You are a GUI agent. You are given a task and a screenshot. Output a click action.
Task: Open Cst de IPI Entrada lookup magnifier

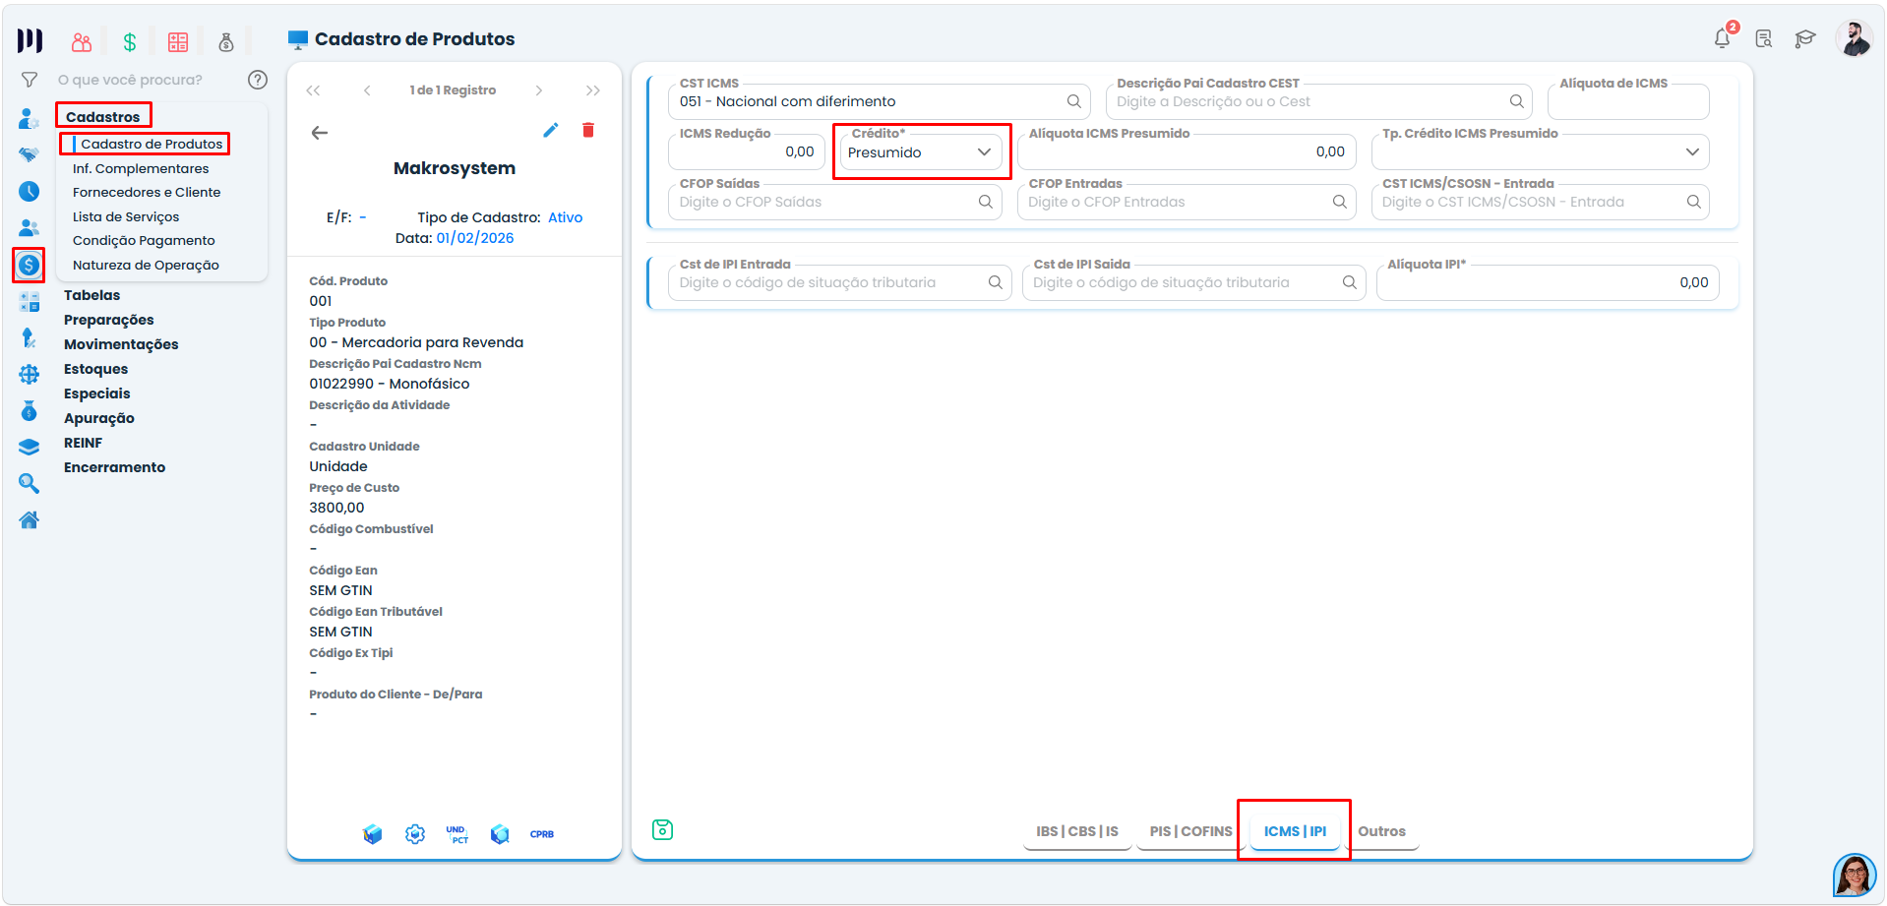pyautogui.click(x=996, y=282)
